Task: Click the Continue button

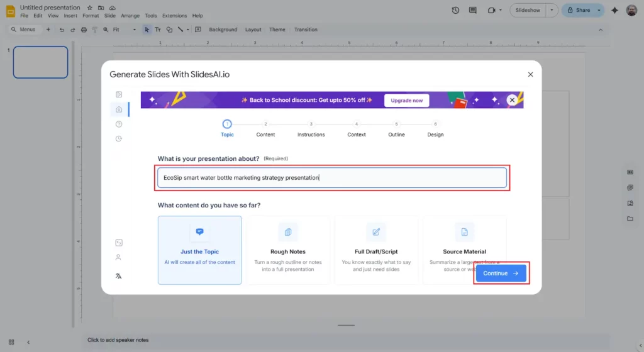Action: point(501,273)
